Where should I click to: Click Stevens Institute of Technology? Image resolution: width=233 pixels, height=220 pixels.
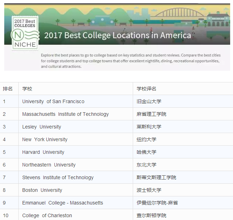(x=58, y=177)
